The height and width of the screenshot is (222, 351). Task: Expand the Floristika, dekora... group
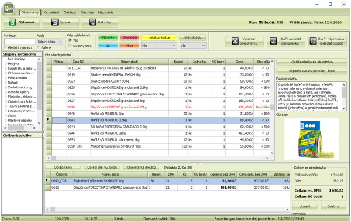(6, 97)
